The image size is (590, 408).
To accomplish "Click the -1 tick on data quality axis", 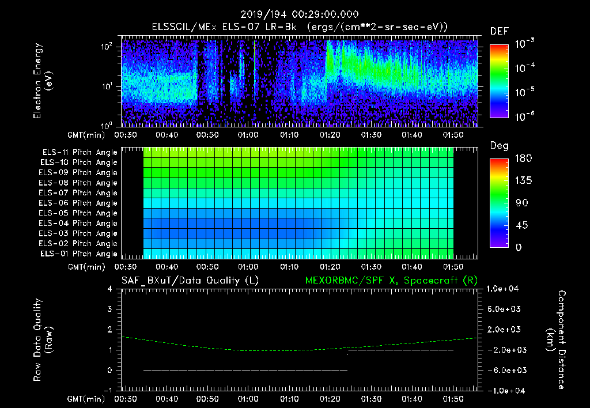I will (108, 391).
